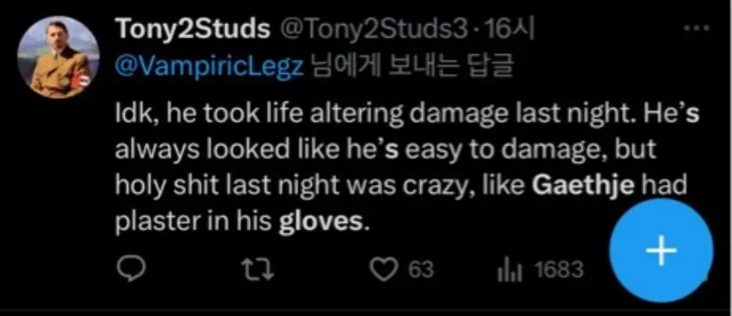Screen dimensions: 732x316
Task: Click the line reading always looked like
Action: click(386, 151)
